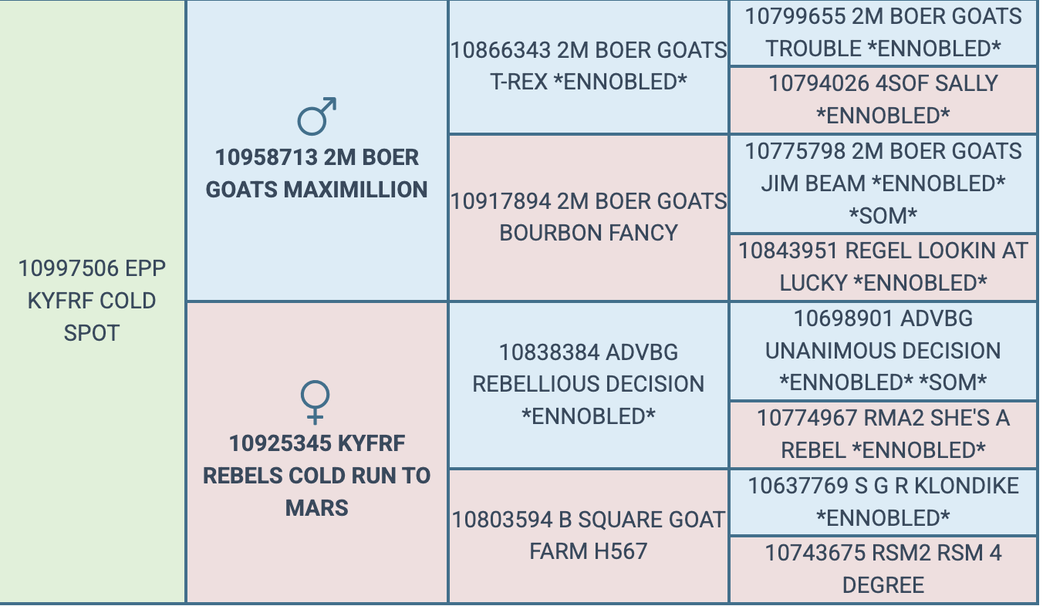Open 10925345 KYFRF Rebels Cold Run To Mars
The image size is (1043, 606).
click(x=317, y=476)
